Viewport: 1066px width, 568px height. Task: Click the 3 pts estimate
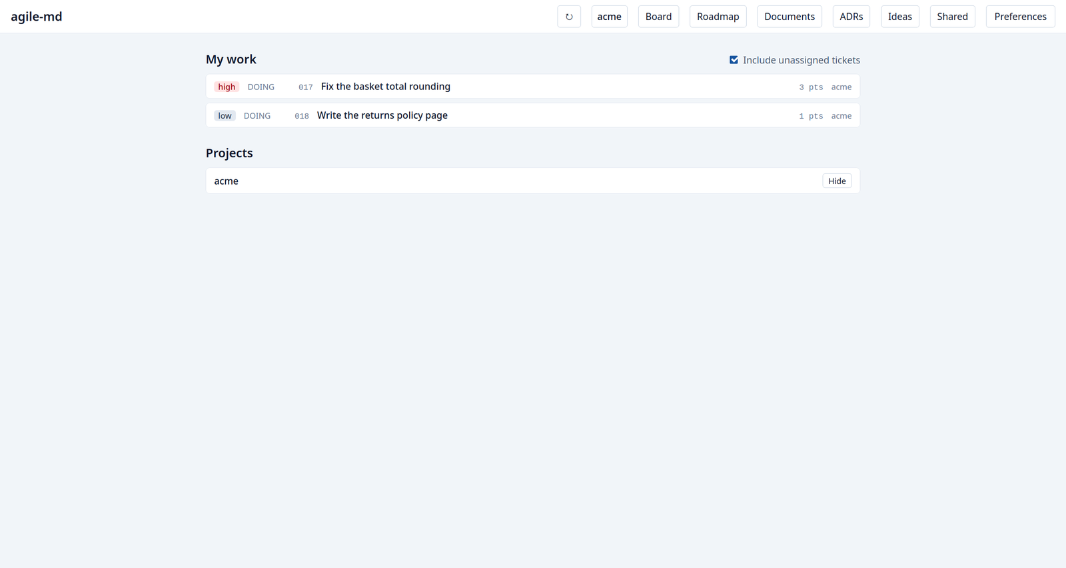tap(811, 87)
